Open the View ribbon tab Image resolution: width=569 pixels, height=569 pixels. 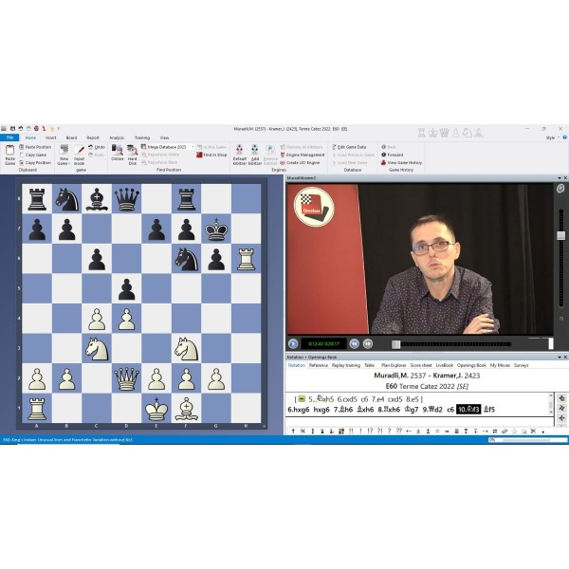pyautogui.click(x=164, y=138)
